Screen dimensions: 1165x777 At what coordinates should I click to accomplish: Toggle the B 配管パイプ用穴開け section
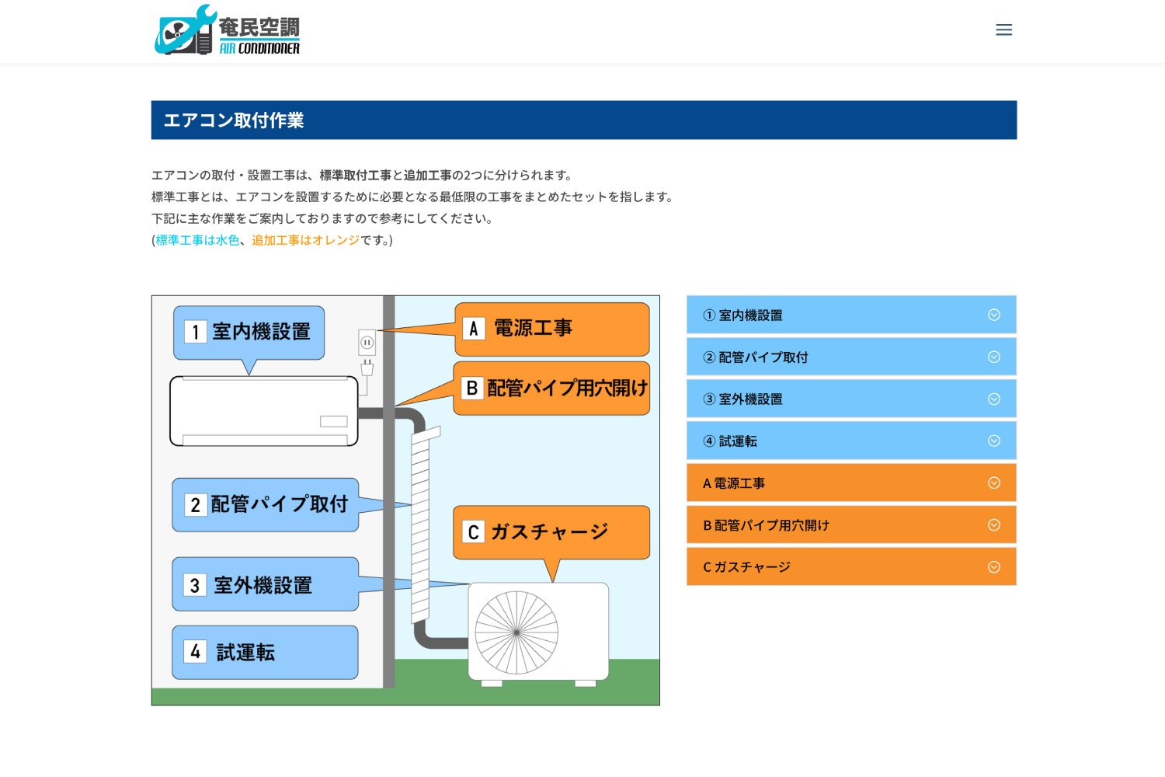pyautogui.click(x=851, y=524)
